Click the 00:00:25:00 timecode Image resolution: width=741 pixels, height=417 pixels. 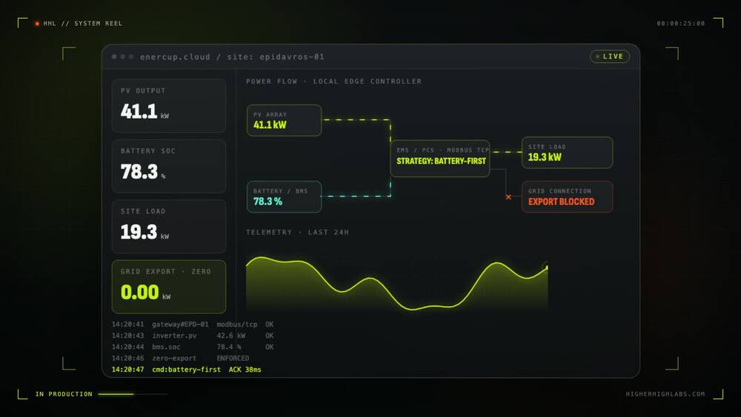[680, 24]
